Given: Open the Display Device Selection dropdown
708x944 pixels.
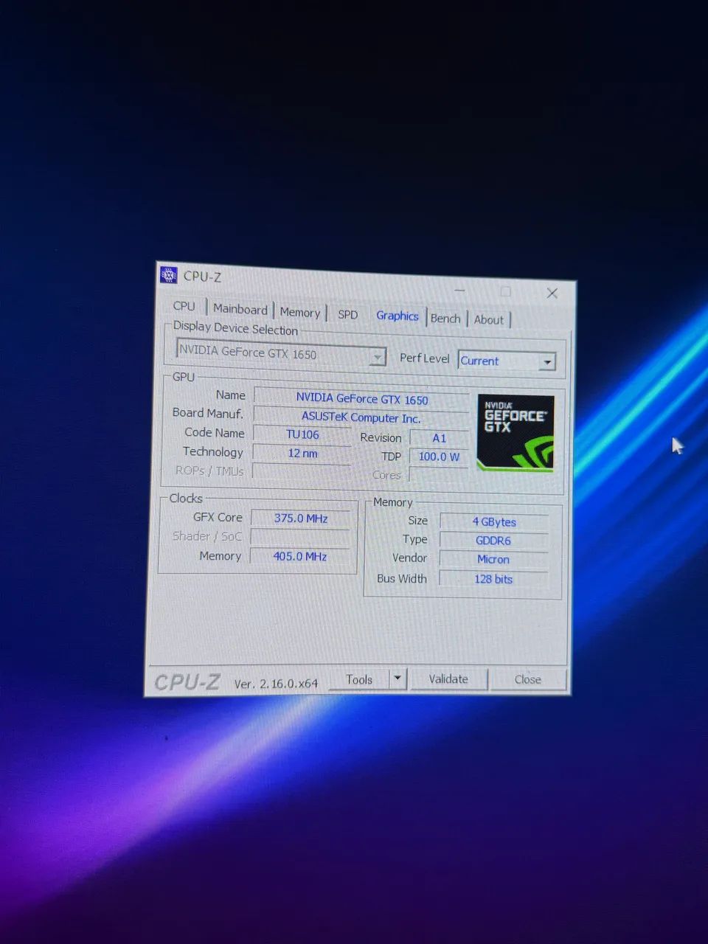Looking at the screenshot, I should pyautogui.click(x=281, y=353).
